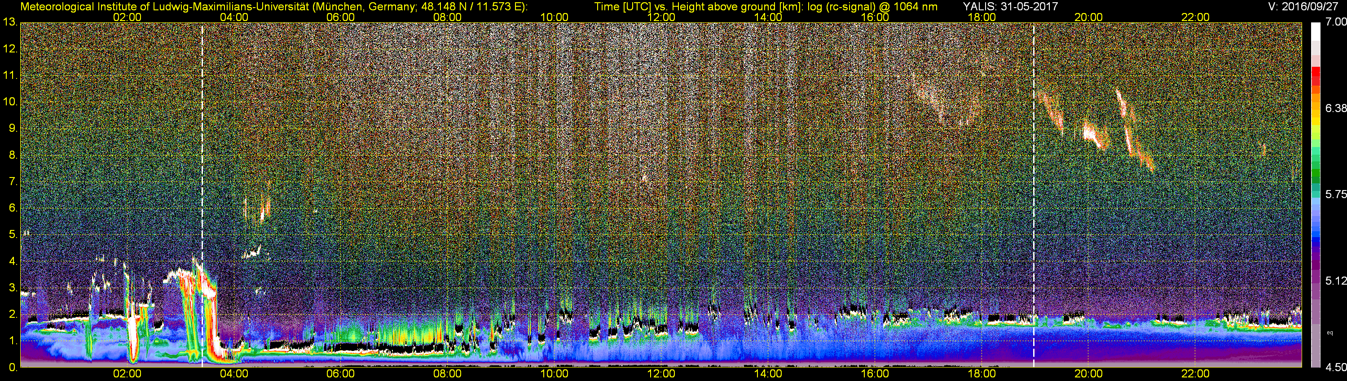Select the 08:00 label on the top time axis
The image size is (1347, 381).
click(448, 17)
